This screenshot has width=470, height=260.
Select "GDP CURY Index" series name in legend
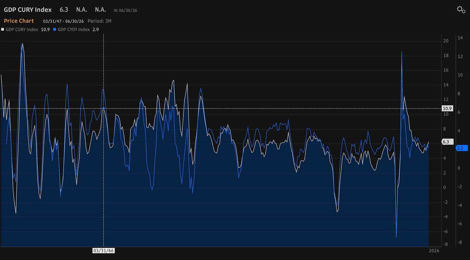(x=22, y=29)
